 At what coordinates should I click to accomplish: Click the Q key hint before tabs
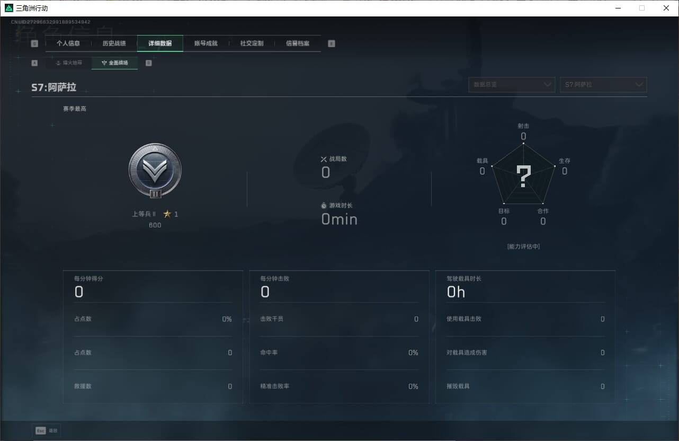(x=35, y=44)
